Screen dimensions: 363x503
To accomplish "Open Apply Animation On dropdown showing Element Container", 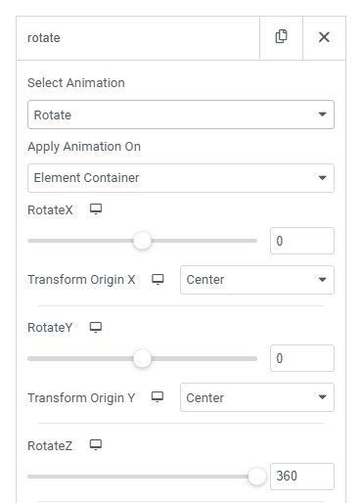I will pos(181,178).
